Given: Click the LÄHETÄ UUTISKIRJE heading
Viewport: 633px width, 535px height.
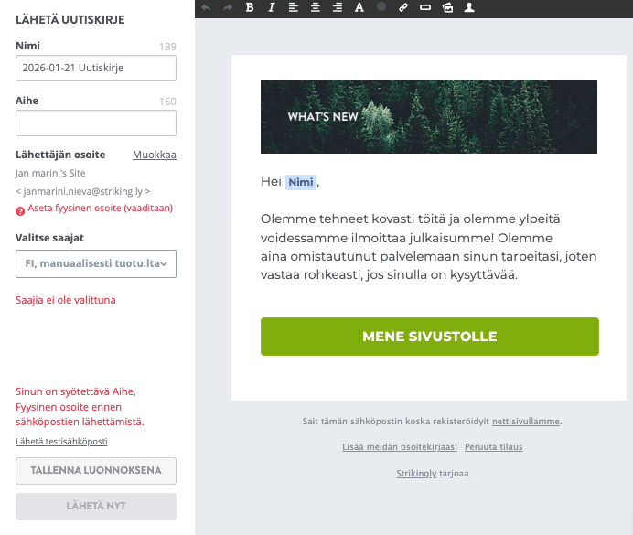Looking at the screenshot, I should pyautogui.click(x=70, y=20).
